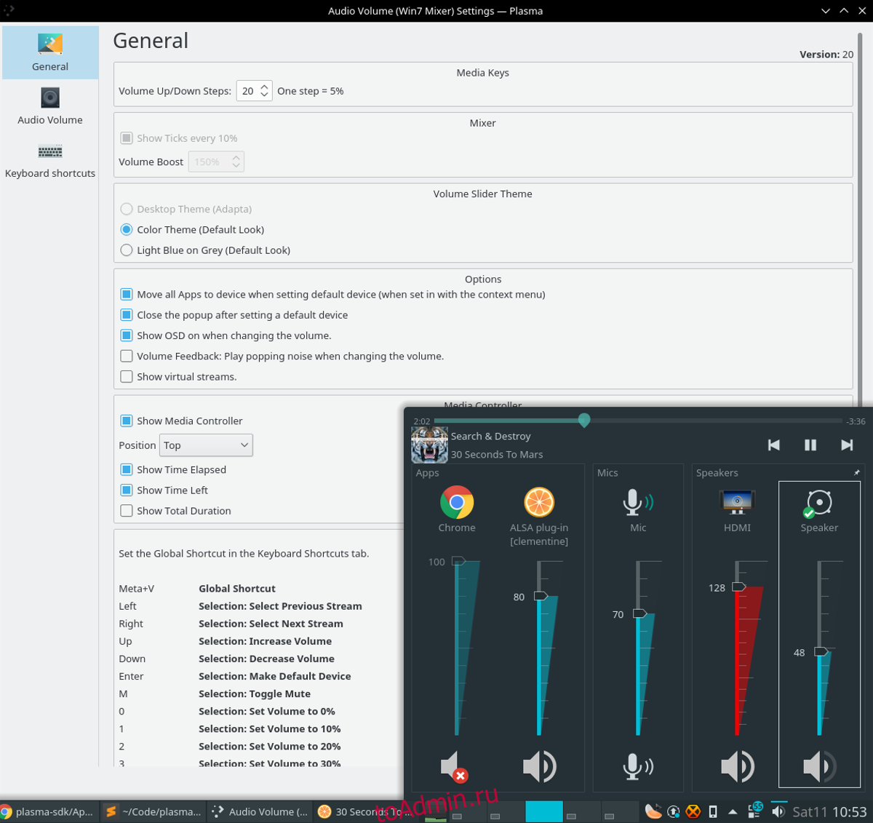Screen dimensions: 873x823
Task: Open the Keyboard shortcuts settings tab
Action: click(50, 160)
